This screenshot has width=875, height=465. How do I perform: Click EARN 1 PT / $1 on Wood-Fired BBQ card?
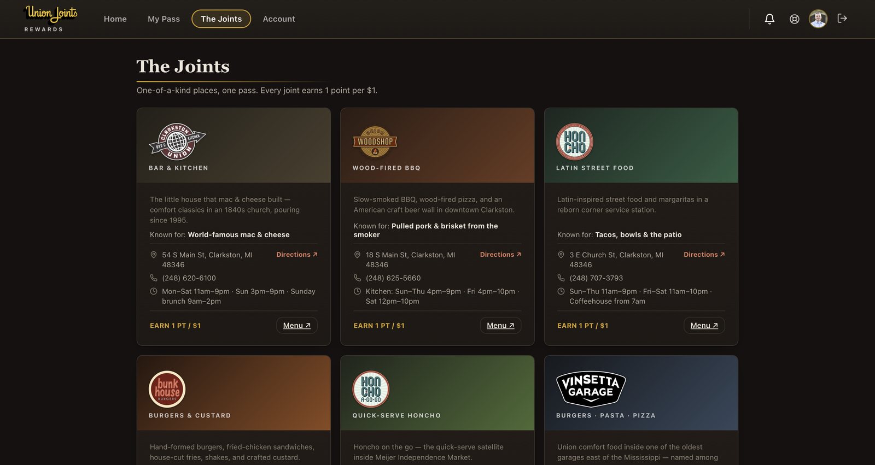379,326
